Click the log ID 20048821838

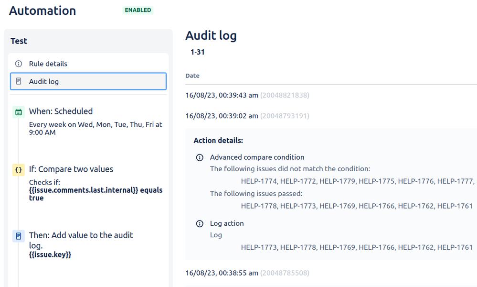(285, 95)
